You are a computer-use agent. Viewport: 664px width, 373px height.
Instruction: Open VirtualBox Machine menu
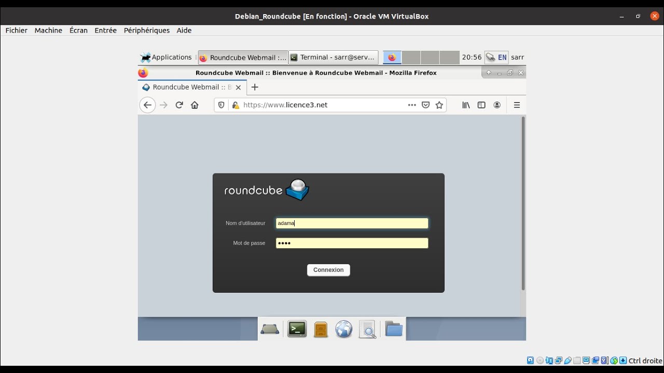tap(48, 31)
